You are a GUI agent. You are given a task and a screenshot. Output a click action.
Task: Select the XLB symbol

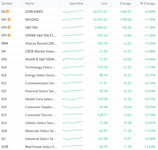click(4, 131)
